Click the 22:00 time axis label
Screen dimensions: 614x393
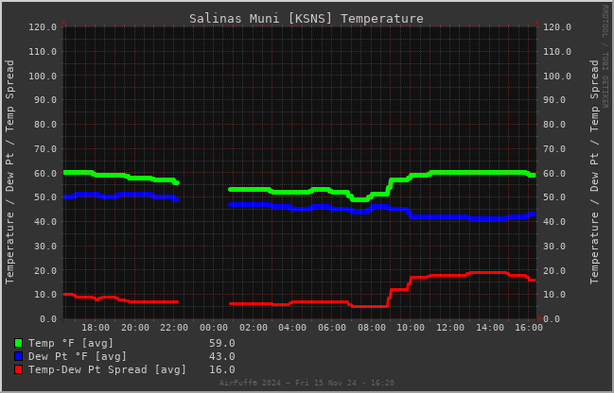click(x=174, y=327)
